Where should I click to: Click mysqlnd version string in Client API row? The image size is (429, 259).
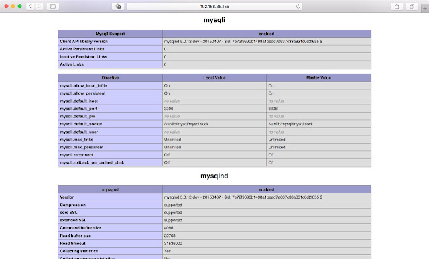click(x=243, y=42)
